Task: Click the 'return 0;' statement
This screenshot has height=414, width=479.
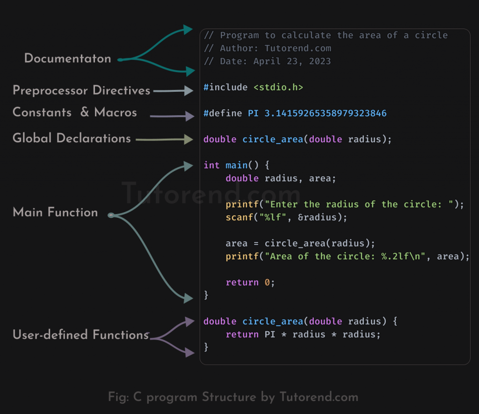Action: coord(250,282)
